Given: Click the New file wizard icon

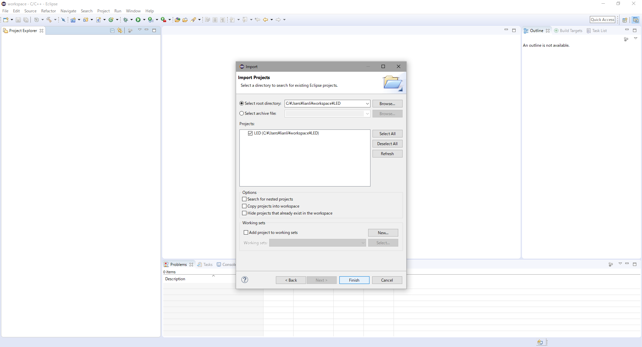Looking at the screenshot, I should (6, 20).
